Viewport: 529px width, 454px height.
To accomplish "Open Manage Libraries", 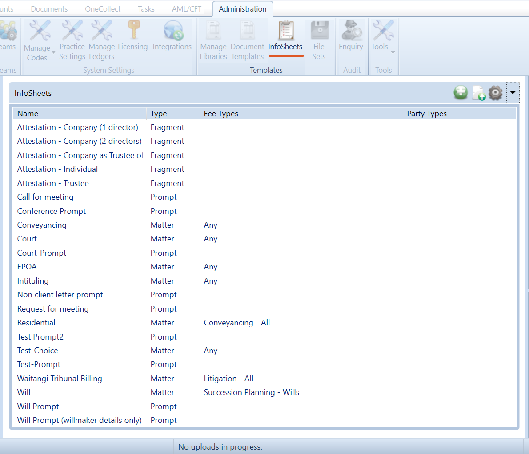I will click(213, 40).
